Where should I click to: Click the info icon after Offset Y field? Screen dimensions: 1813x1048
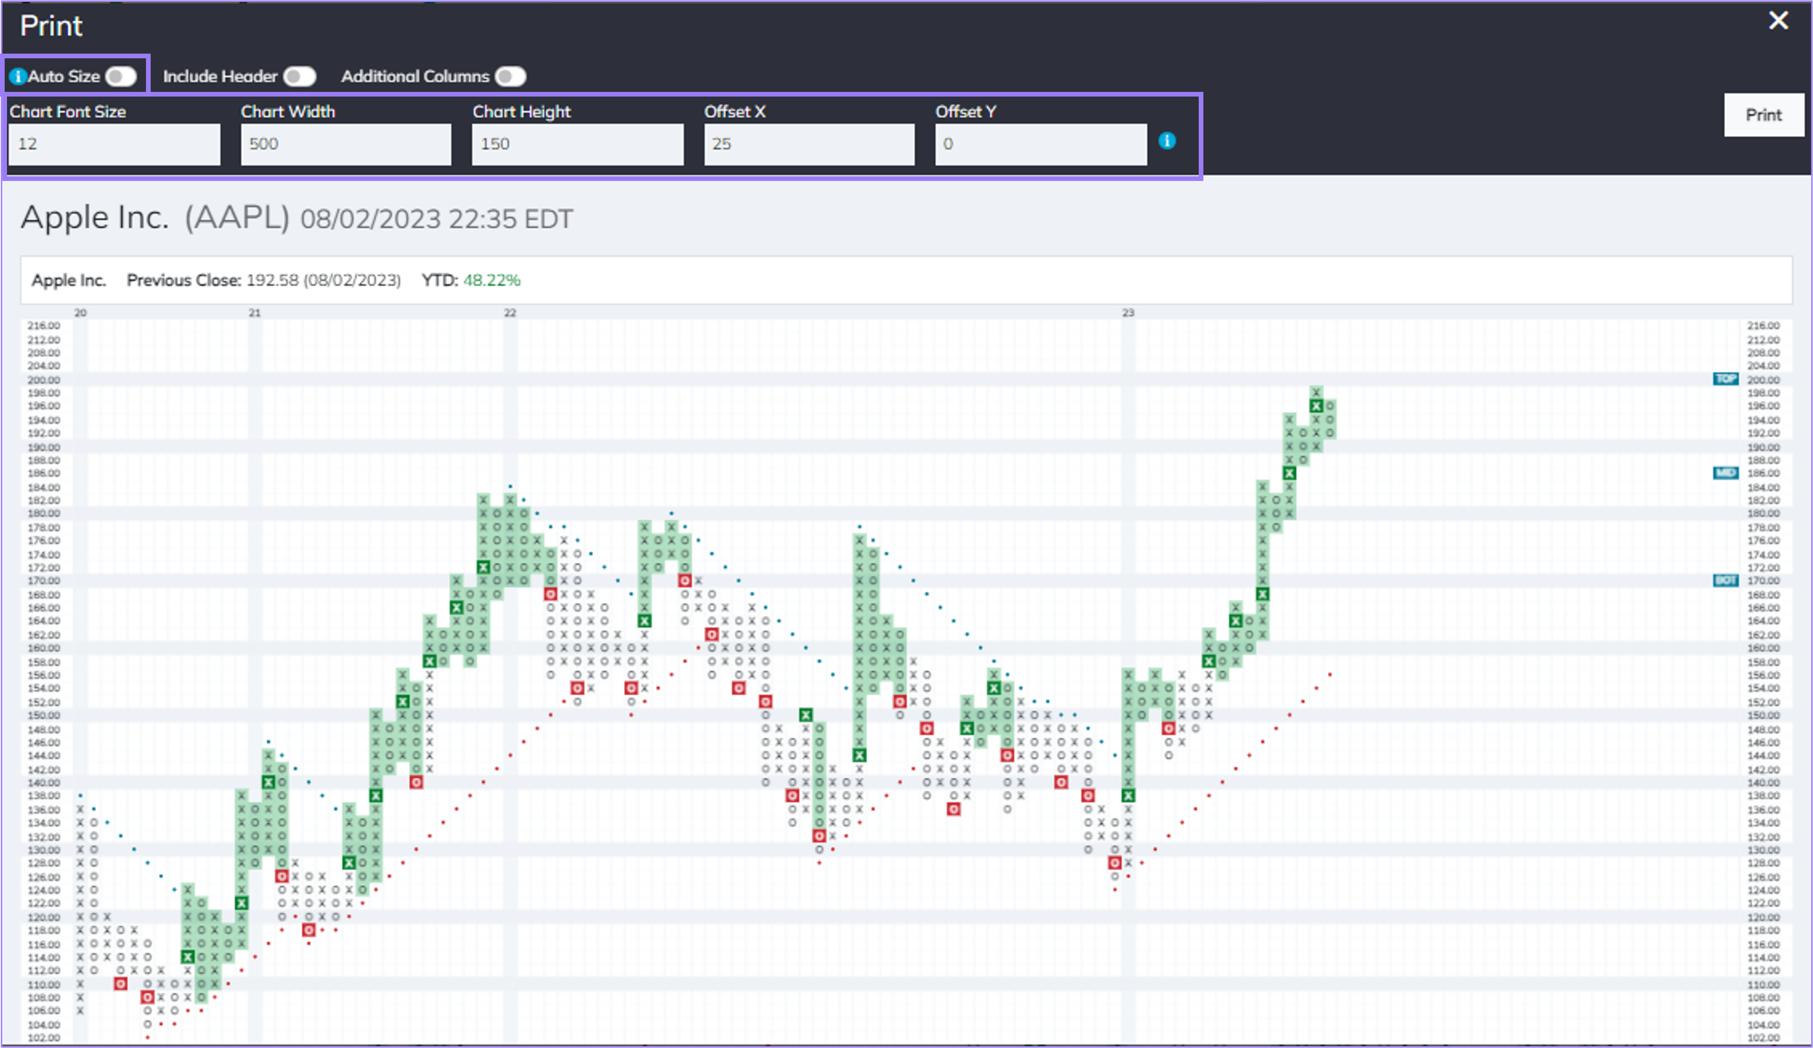1167,141
